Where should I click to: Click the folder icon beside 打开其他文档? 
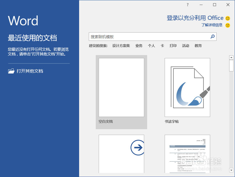coord(11,71)
